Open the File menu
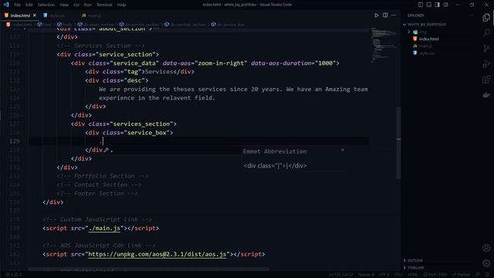Image resolution: width=494 pixels, height=278 pixels. point(17,5)
